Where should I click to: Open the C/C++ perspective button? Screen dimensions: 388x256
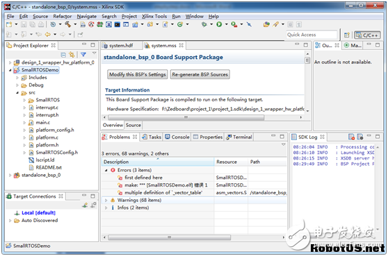tap(367, 35)
